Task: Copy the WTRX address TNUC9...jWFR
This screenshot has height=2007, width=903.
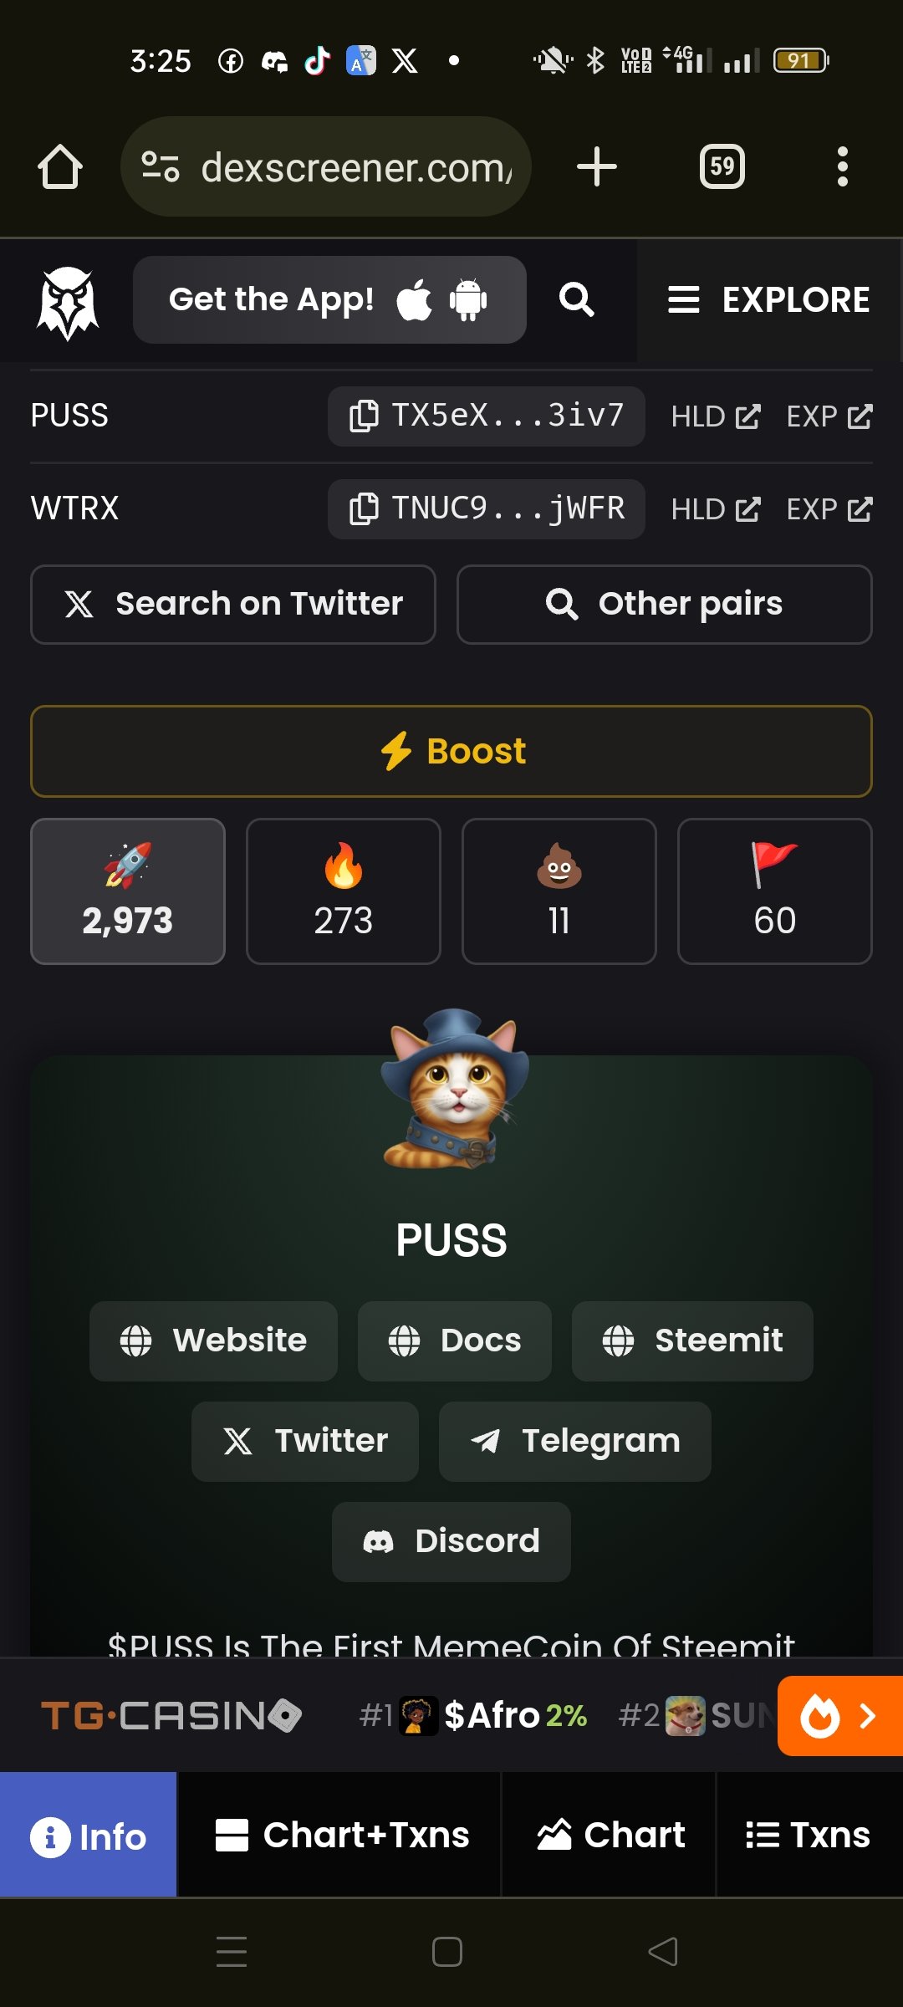Action: pos(486,508)
